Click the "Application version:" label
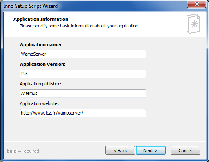This screenshot has width=209, height=162. pyautogui.click(x=43, y=64)
